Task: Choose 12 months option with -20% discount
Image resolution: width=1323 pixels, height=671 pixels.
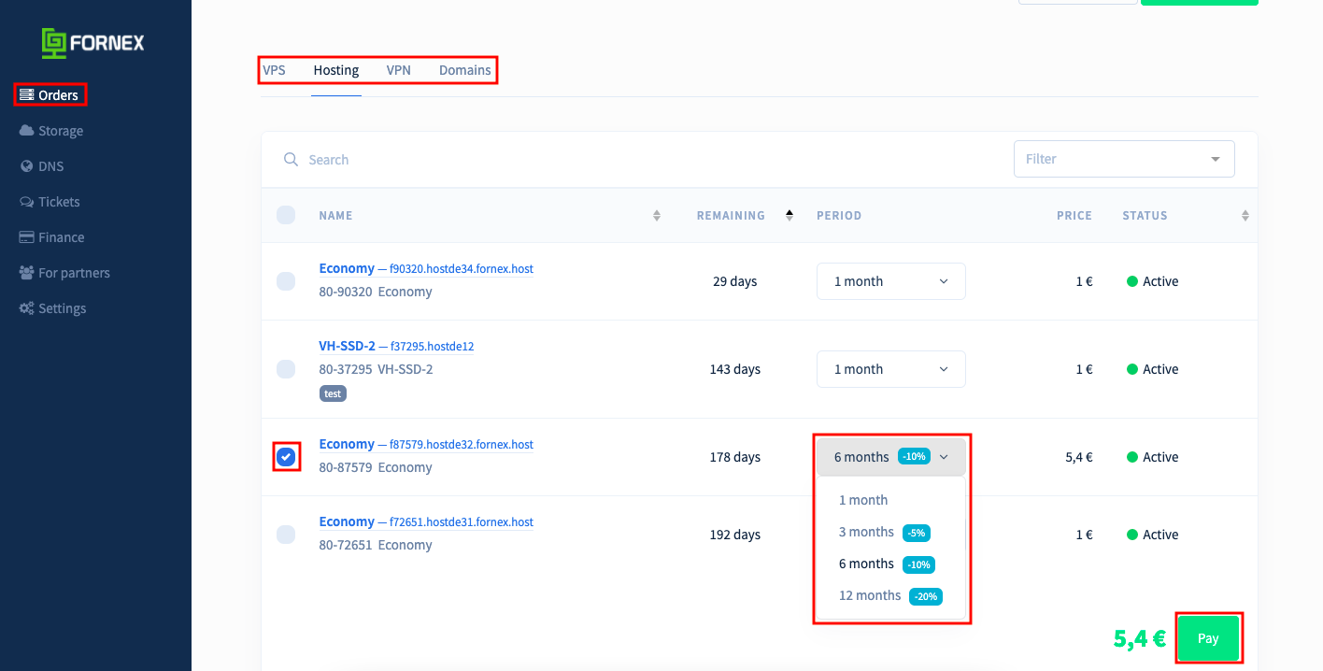Action: coord(890,595)
